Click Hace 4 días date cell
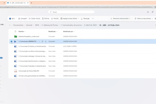The height and width of the screenshot is (104, 156). coord(52,61)
